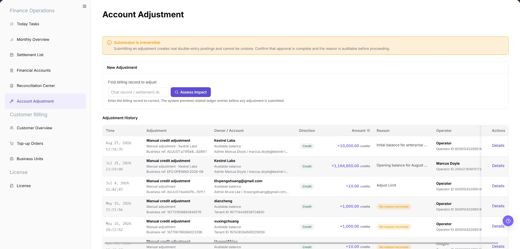Open Monthly Overview page

pos(46,39)
